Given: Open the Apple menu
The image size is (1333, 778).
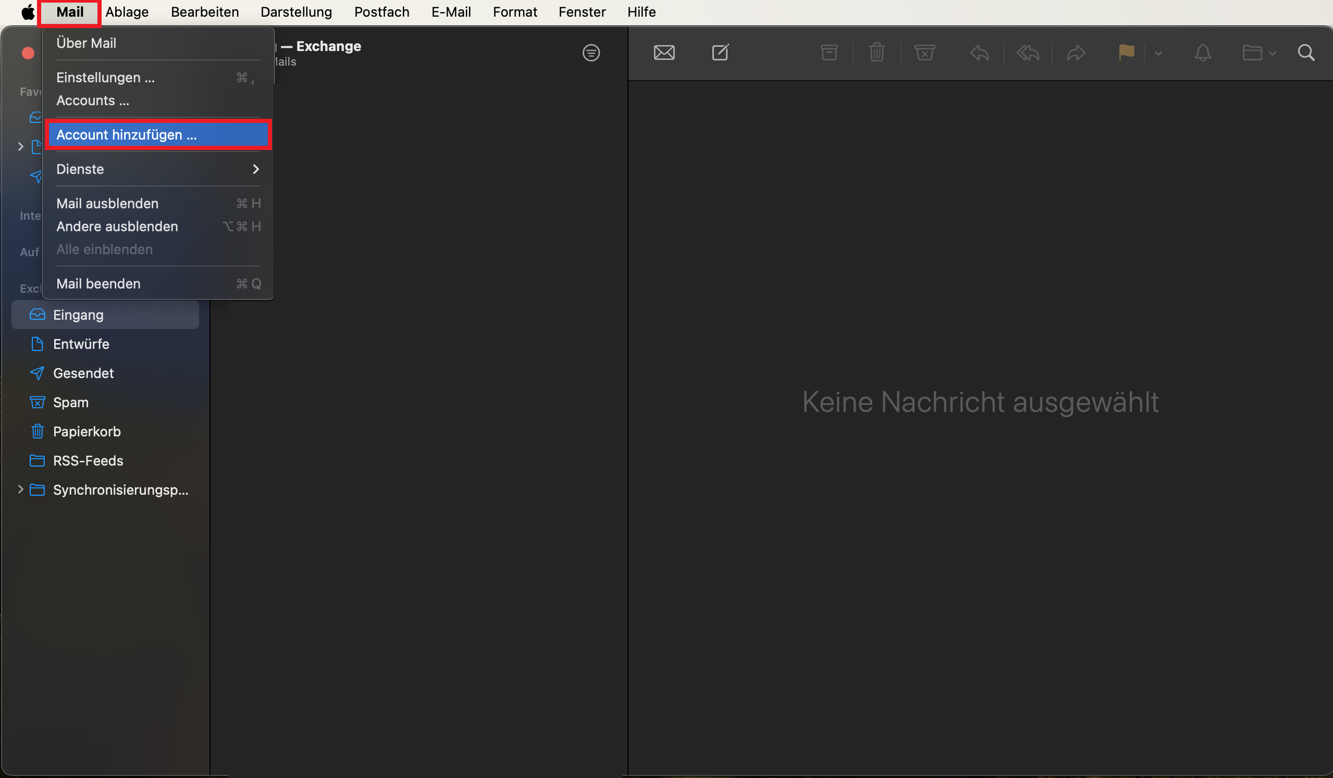Looking at the screenshot, I should tap(28, 11).
